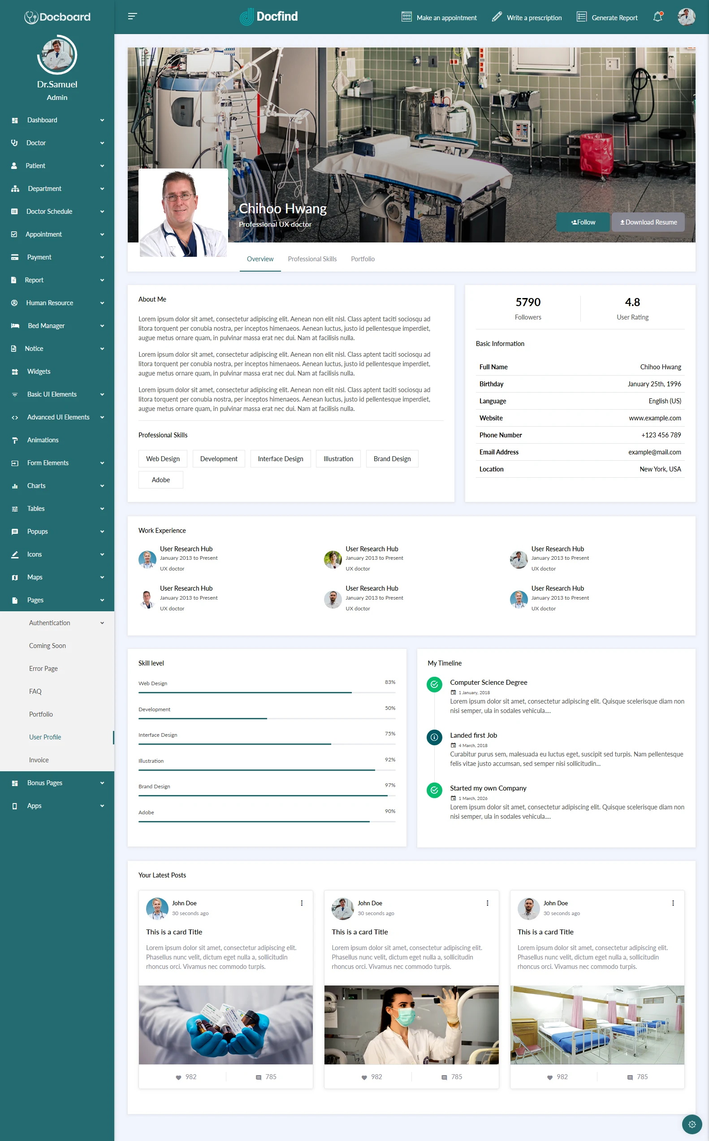
Task: Click the Write a prescription pencil icon
Action: 497,17
